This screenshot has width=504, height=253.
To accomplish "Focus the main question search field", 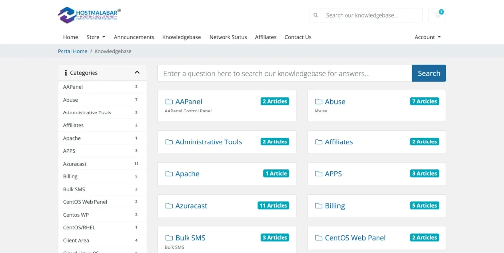I will coord(285,73).
